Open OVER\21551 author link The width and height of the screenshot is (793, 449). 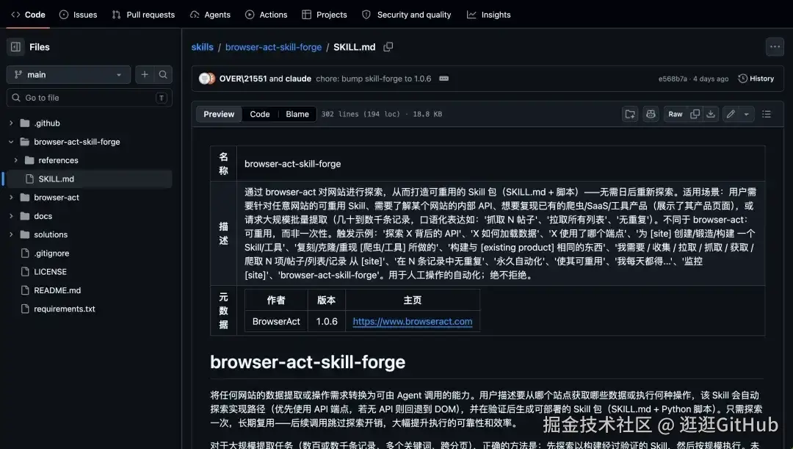coord(243,79)
